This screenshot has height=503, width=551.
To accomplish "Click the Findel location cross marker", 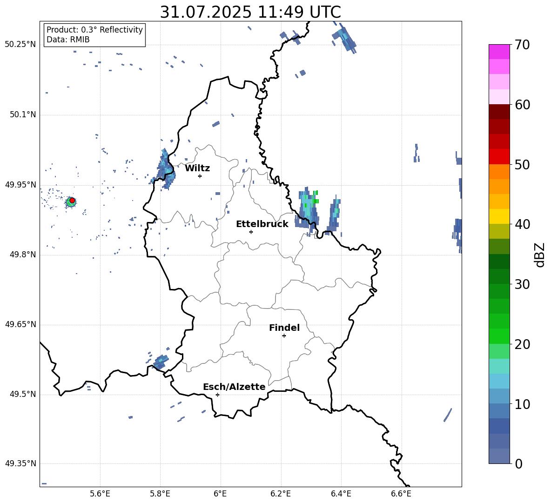I will click(284, 336).
